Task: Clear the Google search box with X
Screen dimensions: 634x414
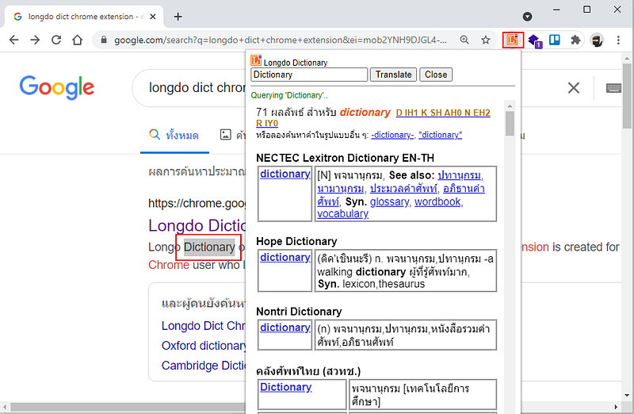Action: (573, 87)
